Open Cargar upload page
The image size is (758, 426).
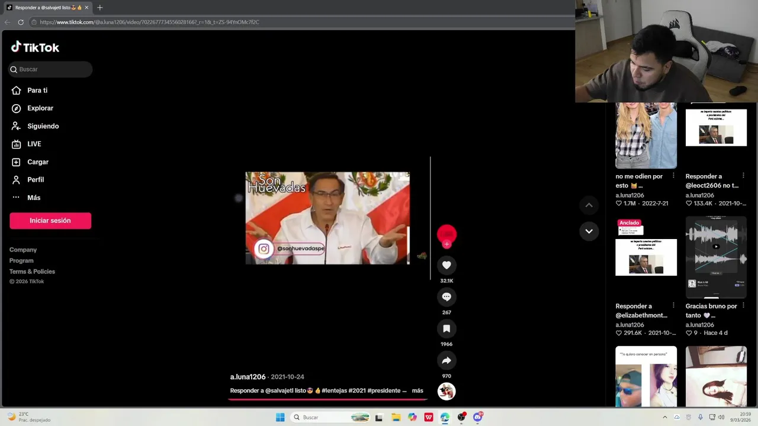37,162
